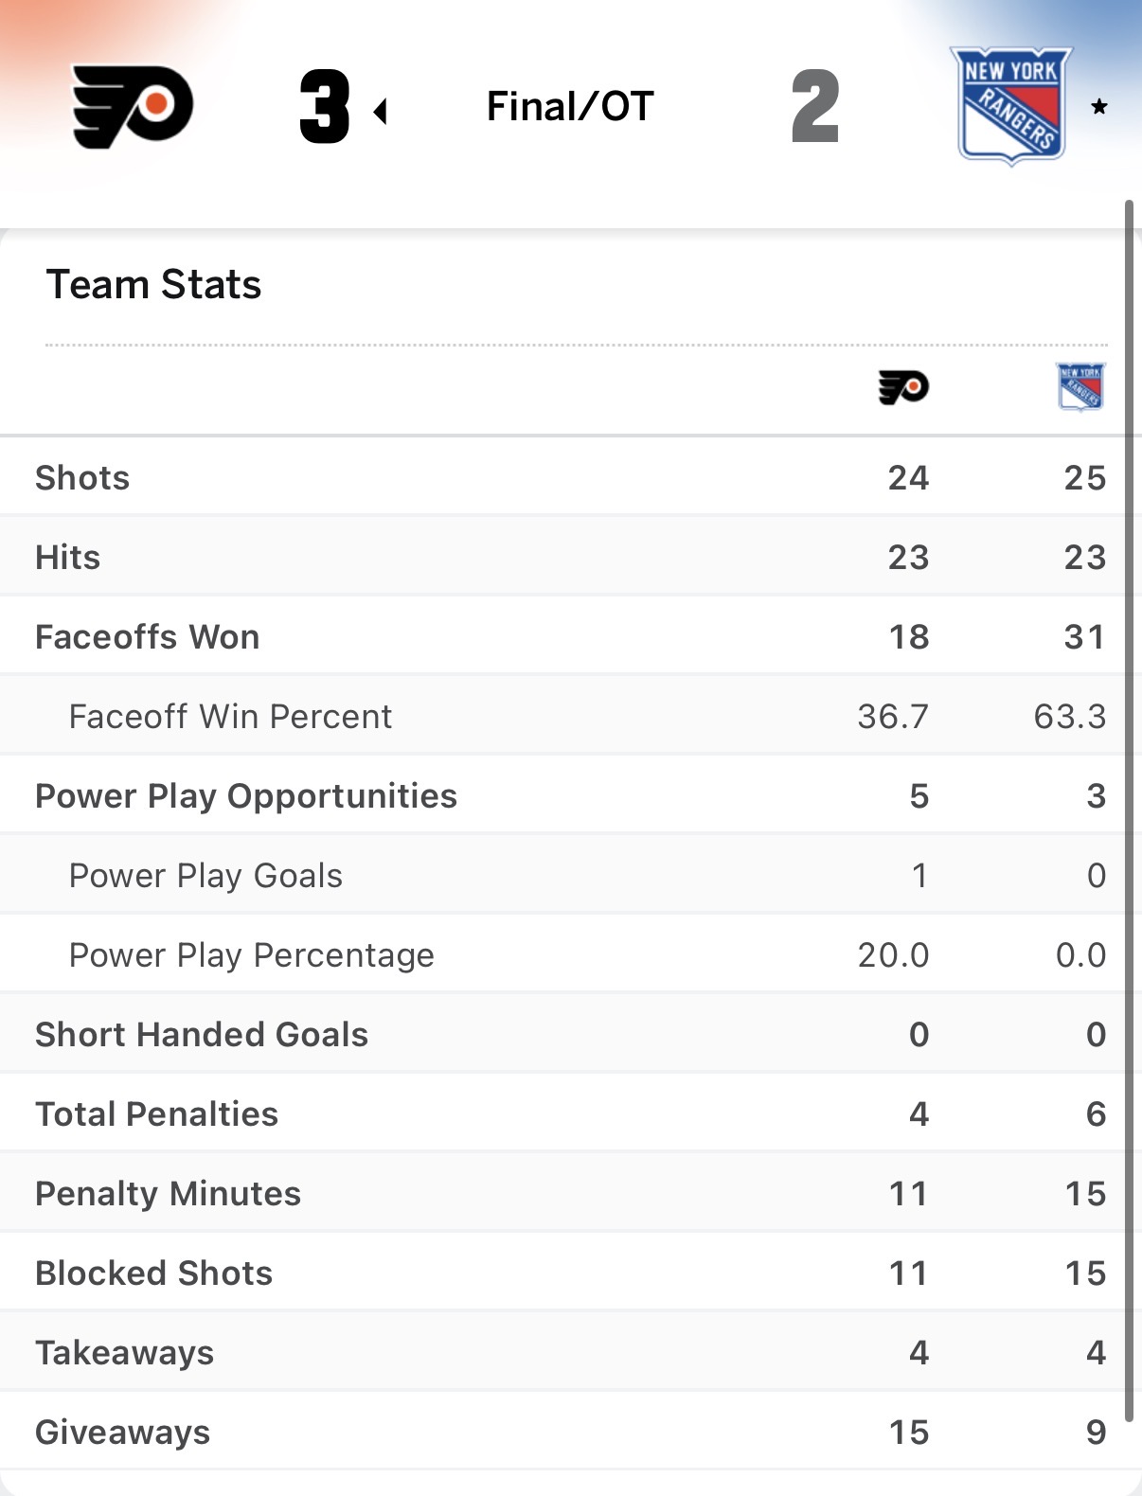This screenshot has width=1142, height=1496.
Task: Tap the New York Rangers logo in the header
Action: pos(1011,106)
